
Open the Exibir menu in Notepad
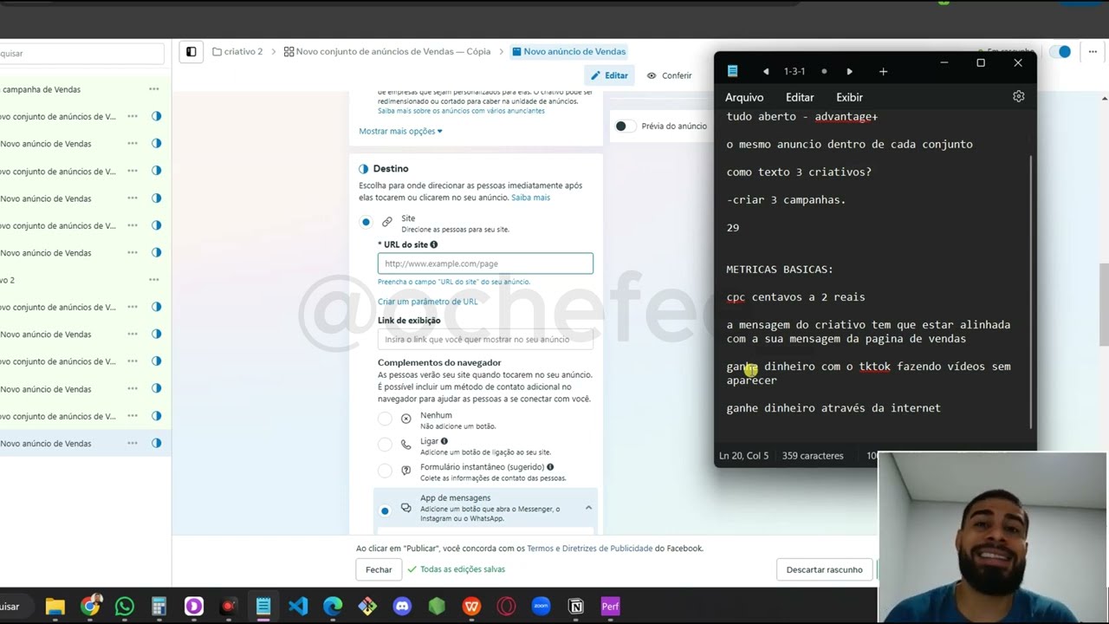pyautogui.click(x=849, y=97)
